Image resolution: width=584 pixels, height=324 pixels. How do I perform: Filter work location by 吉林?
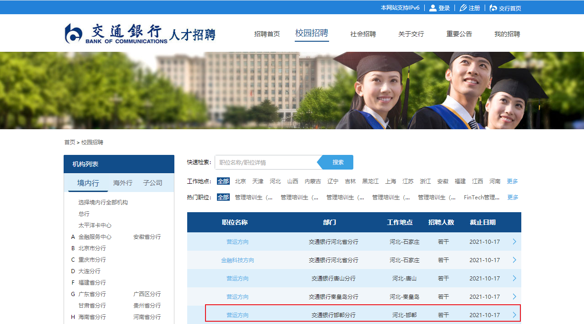point(351,181)
